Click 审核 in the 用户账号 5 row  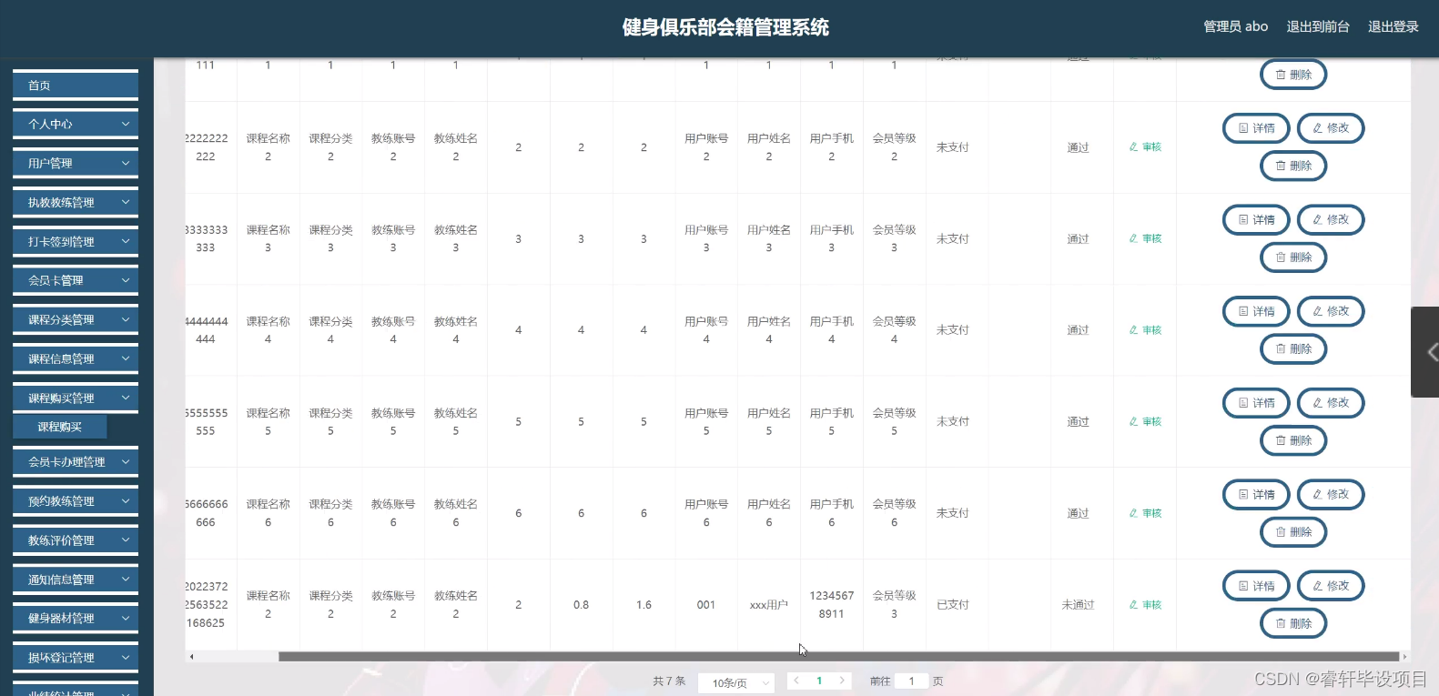1145,422
